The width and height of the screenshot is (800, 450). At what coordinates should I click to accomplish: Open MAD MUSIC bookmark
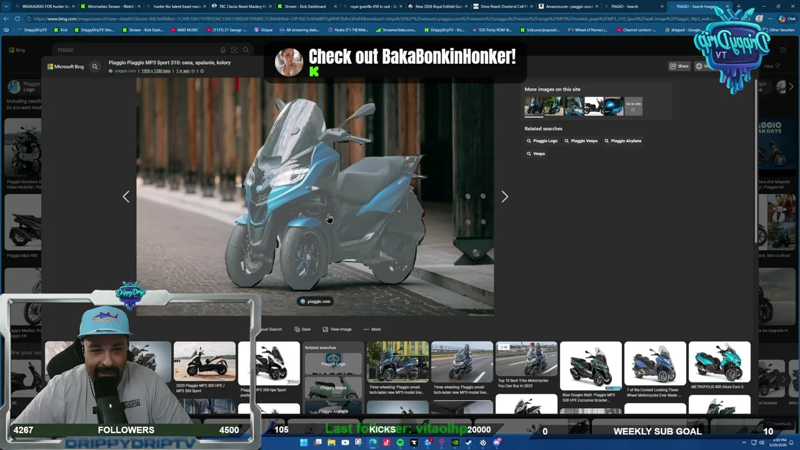184,30
